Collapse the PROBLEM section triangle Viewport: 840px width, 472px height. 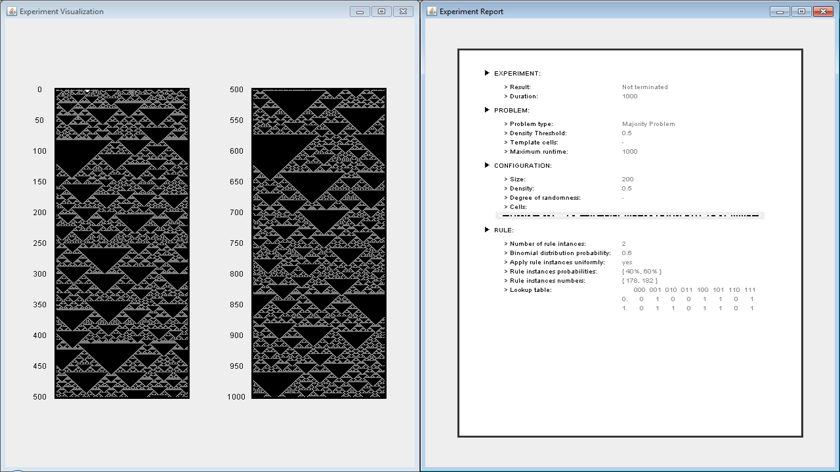pyautogui.click(x=488, y=110)
